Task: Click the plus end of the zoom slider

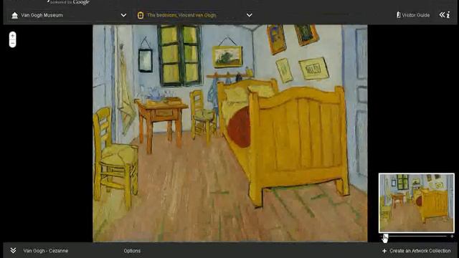Action: [452, 236]
